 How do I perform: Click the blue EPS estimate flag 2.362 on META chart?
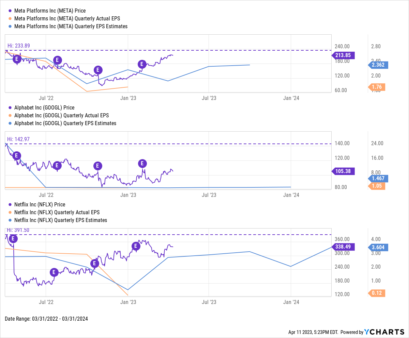378,65
